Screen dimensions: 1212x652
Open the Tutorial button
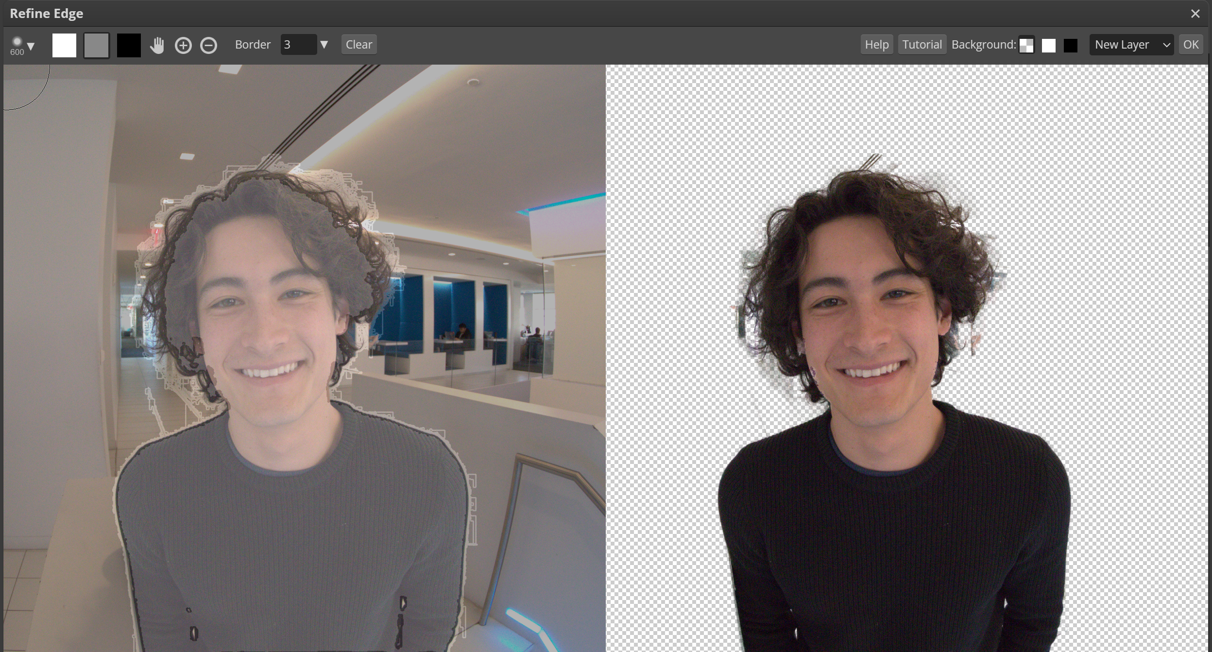click(x=922, y=45)
